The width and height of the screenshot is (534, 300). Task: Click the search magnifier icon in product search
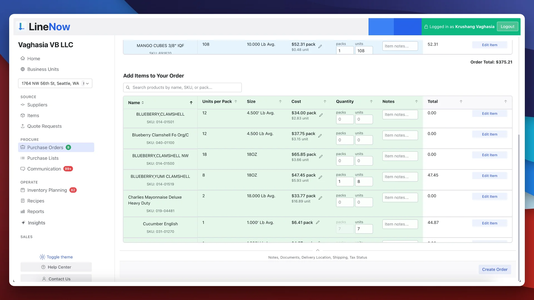click(x=128, y=87)
